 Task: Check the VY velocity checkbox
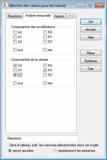(15, 70)
